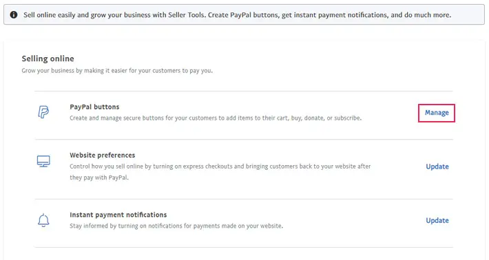Click the PayPal logo icon
The height and width of the screenshot is (260, 489).
point(43,112)
